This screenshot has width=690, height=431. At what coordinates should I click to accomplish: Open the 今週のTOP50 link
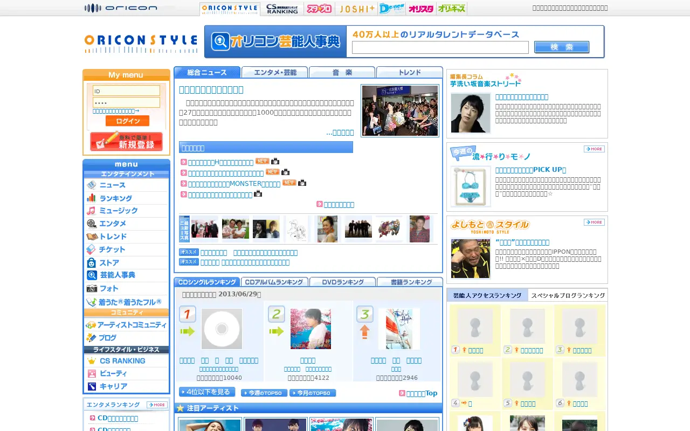[264, 393]
